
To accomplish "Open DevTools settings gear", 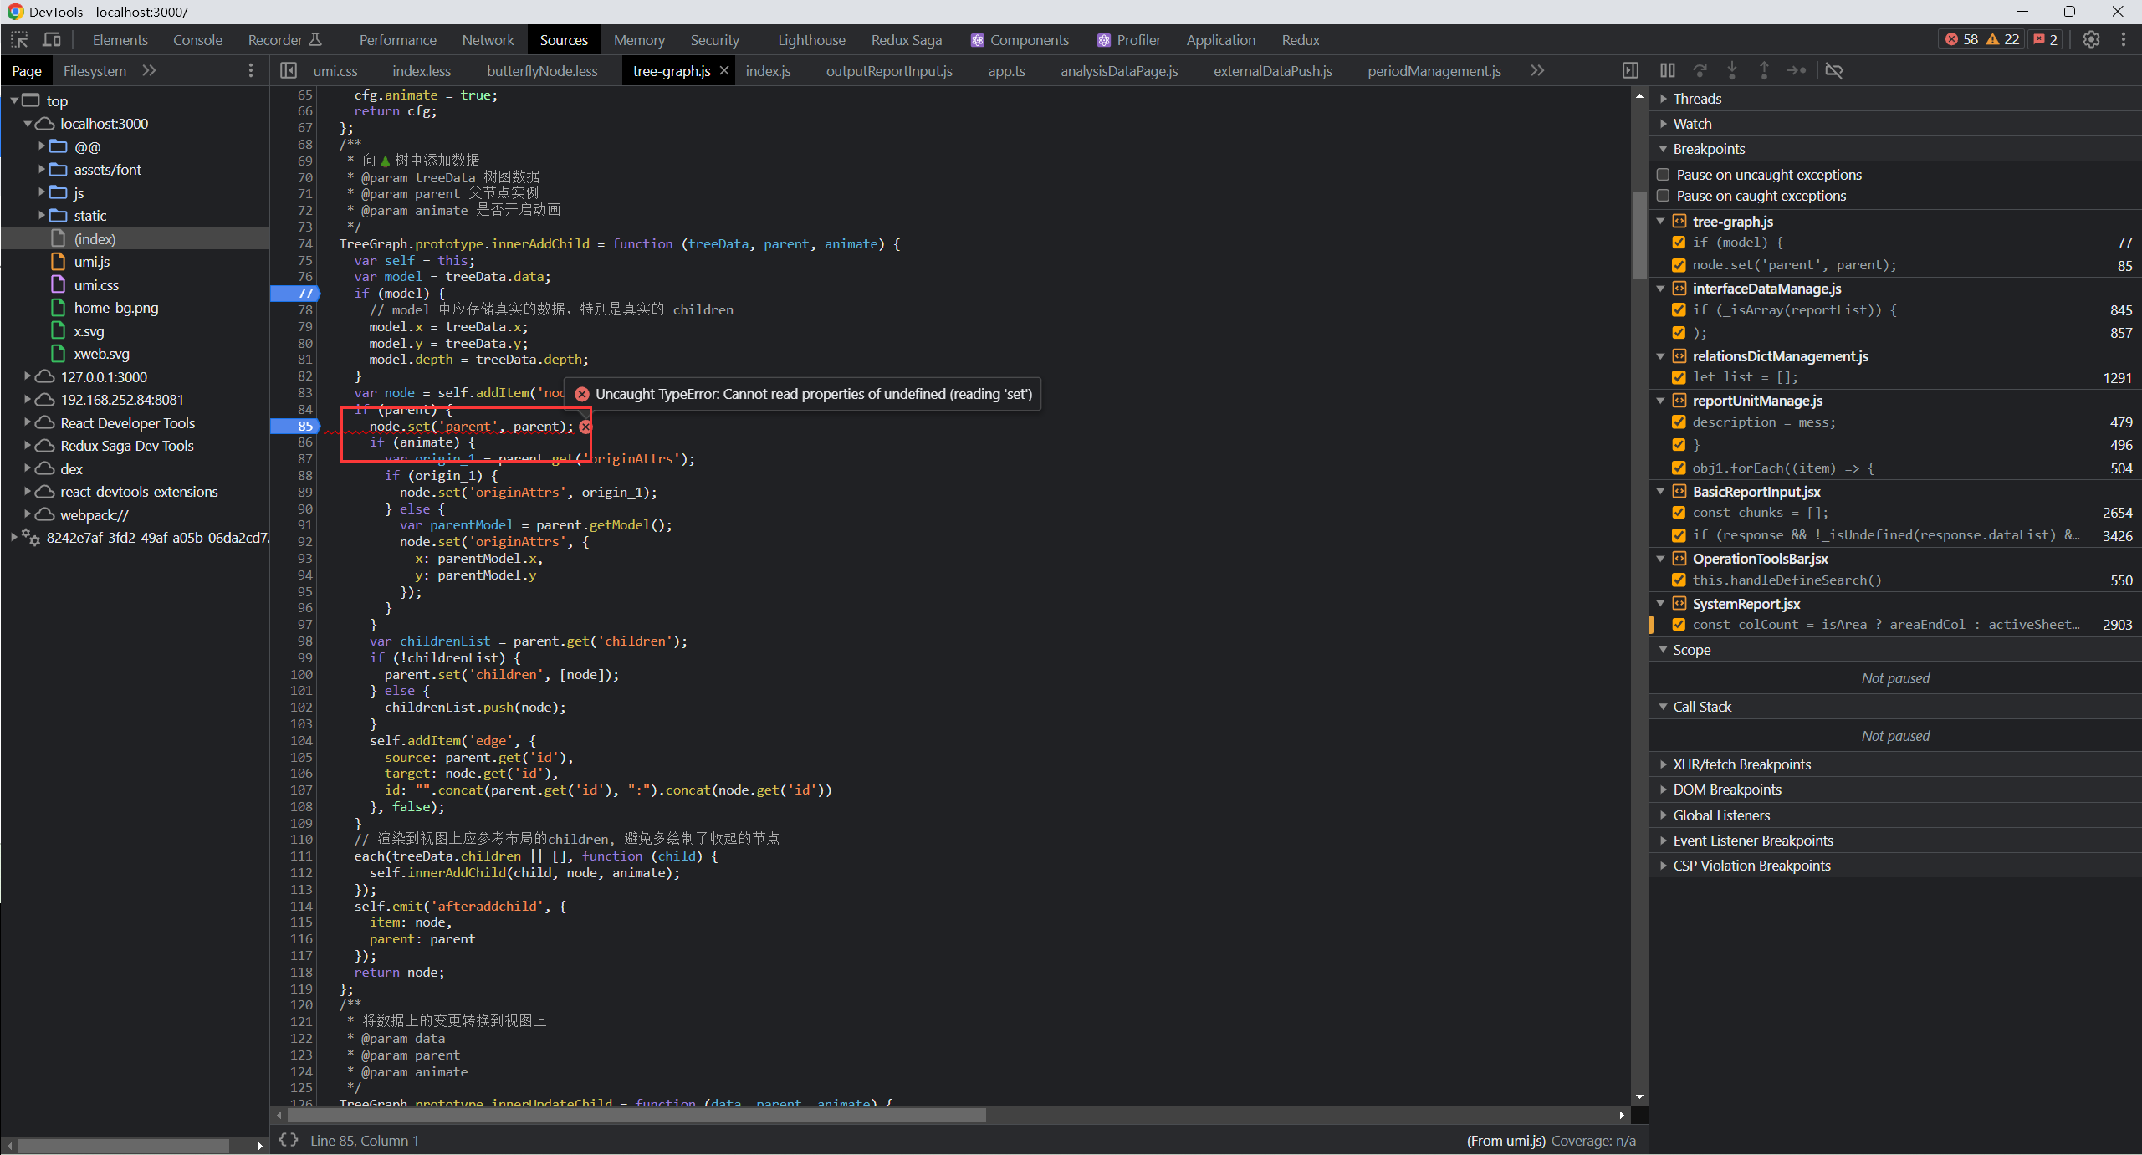I will pos(2090,39).
